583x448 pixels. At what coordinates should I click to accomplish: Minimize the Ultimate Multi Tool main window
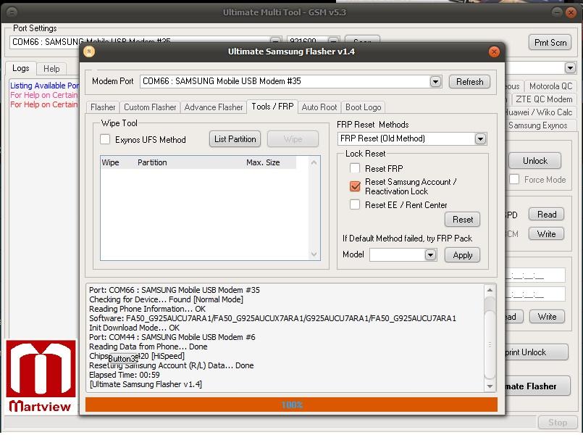[x=557, y=12]
